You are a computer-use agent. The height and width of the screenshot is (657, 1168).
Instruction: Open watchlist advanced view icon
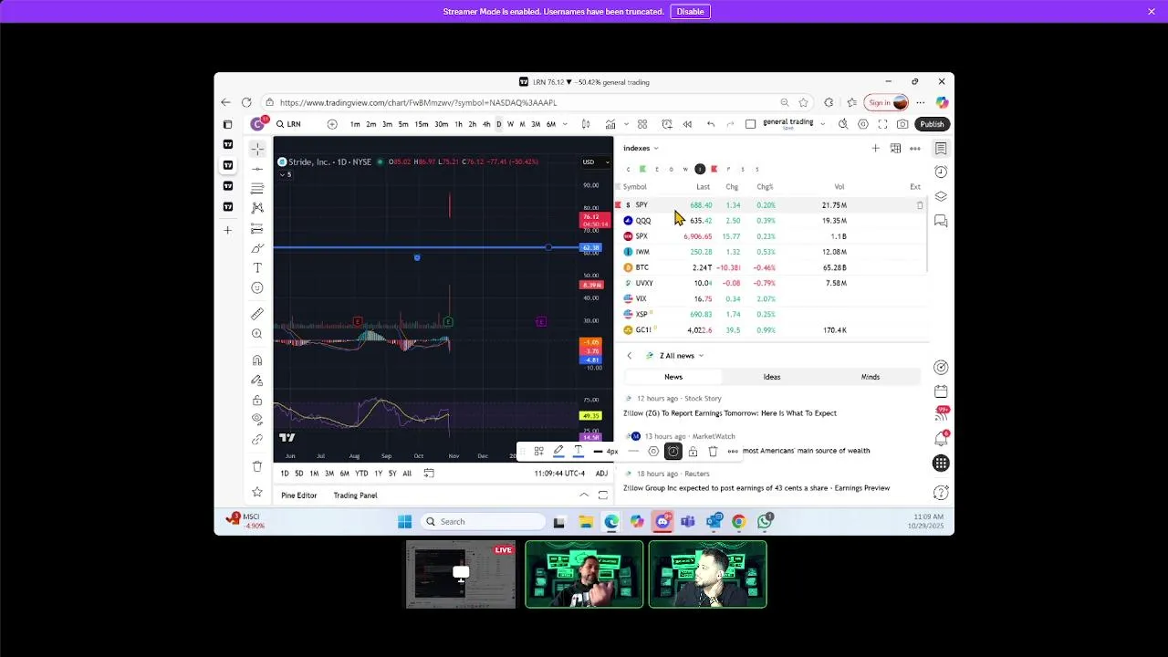pyautogui.click(x=895, y=148)
